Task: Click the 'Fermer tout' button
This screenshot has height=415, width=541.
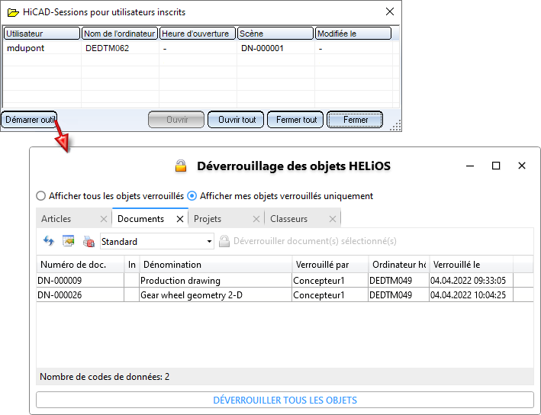Action: click(295, 120)
